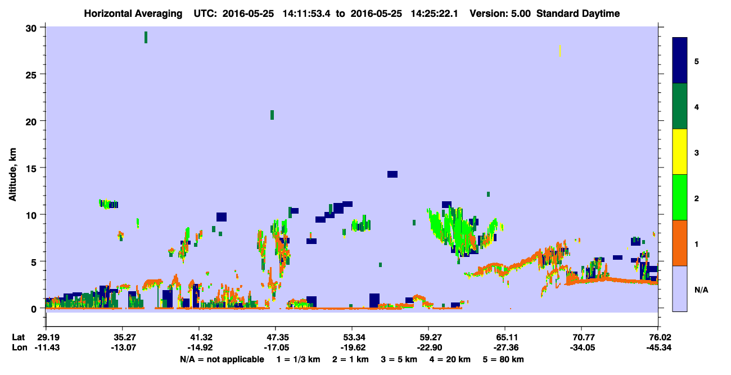Click the '5 = 80 km' legend note
Viewport: 731px width, 375px height.
[x=503, y=359]
